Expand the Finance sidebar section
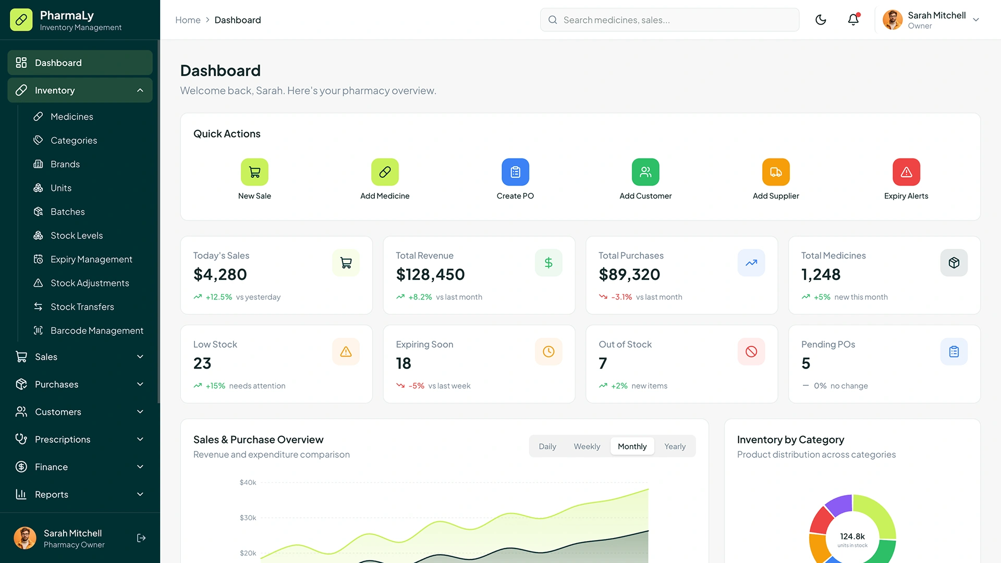The height and width of the screenshot is (563, 1001). pos(80,467)
